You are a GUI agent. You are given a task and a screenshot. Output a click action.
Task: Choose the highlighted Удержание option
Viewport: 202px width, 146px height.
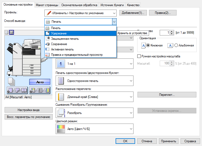coord(81,33)
